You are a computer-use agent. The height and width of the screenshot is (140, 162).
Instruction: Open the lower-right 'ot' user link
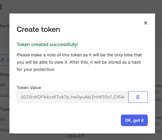[157, 124]
